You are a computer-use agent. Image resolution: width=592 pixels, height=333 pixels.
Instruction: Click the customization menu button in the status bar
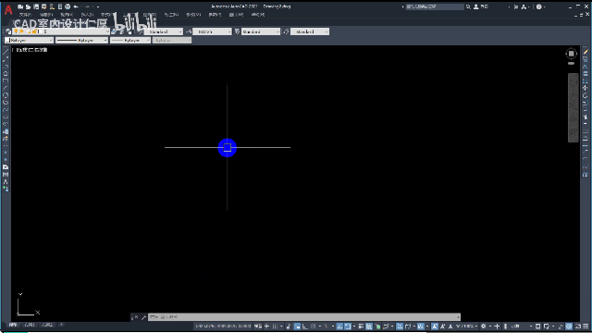(586, 327)
